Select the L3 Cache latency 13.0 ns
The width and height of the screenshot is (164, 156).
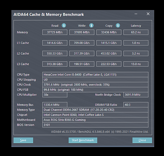click(136, 64)
